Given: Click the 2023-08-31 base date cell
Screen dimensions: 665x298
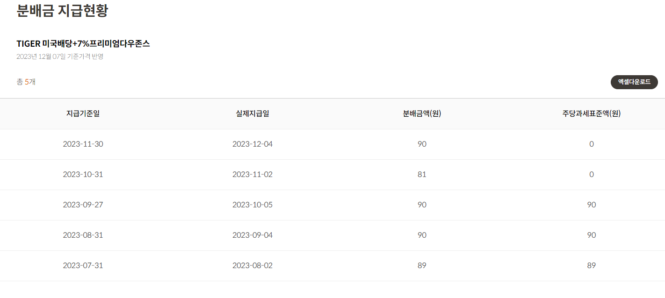Looking at the screenshot, I should pyautogui.click(x=83, y=235).
